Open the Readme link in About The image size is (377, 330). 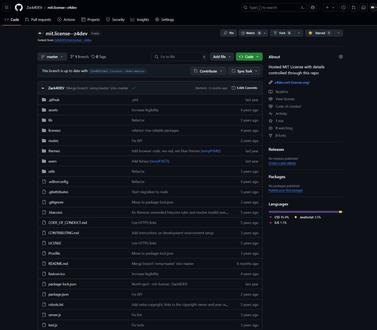pyautogui.click(x=278, y=92)
